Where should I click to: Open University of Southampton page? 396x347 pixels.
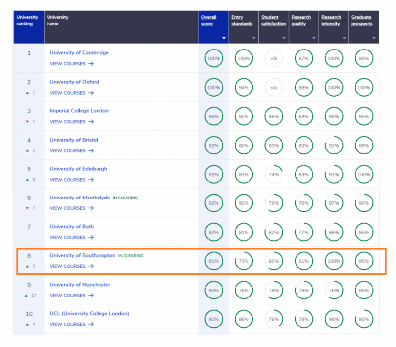[82, 255]
